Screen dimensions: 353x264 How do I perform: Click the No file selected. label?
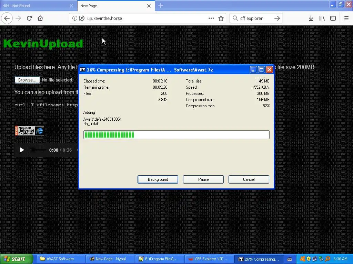(58, 80)
